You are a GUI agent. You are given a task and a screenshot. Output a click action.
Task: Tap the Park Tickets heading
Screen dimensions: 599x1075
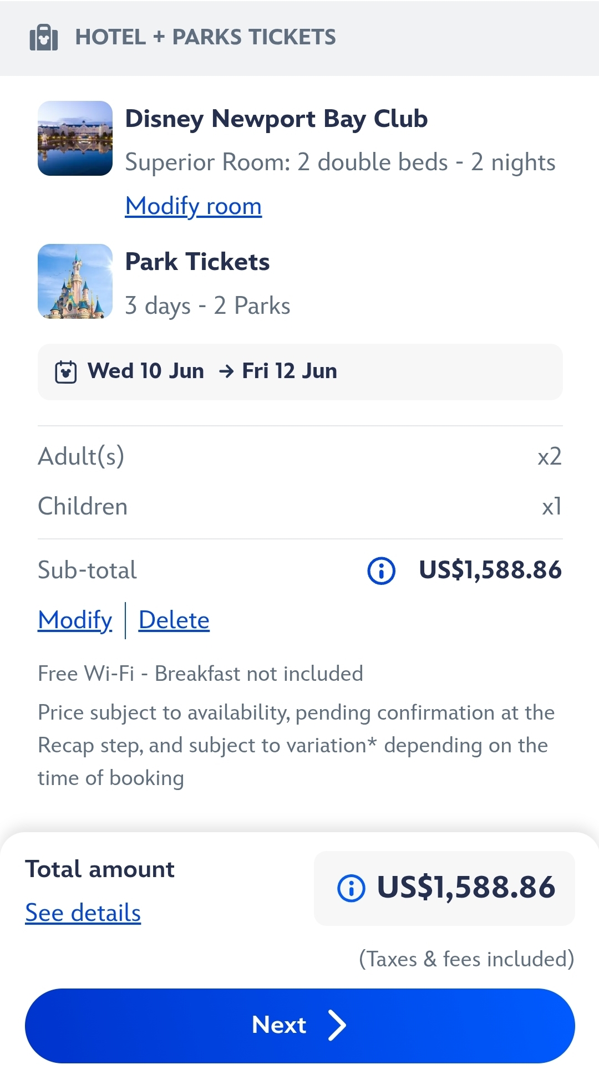(x=197, y=262)
